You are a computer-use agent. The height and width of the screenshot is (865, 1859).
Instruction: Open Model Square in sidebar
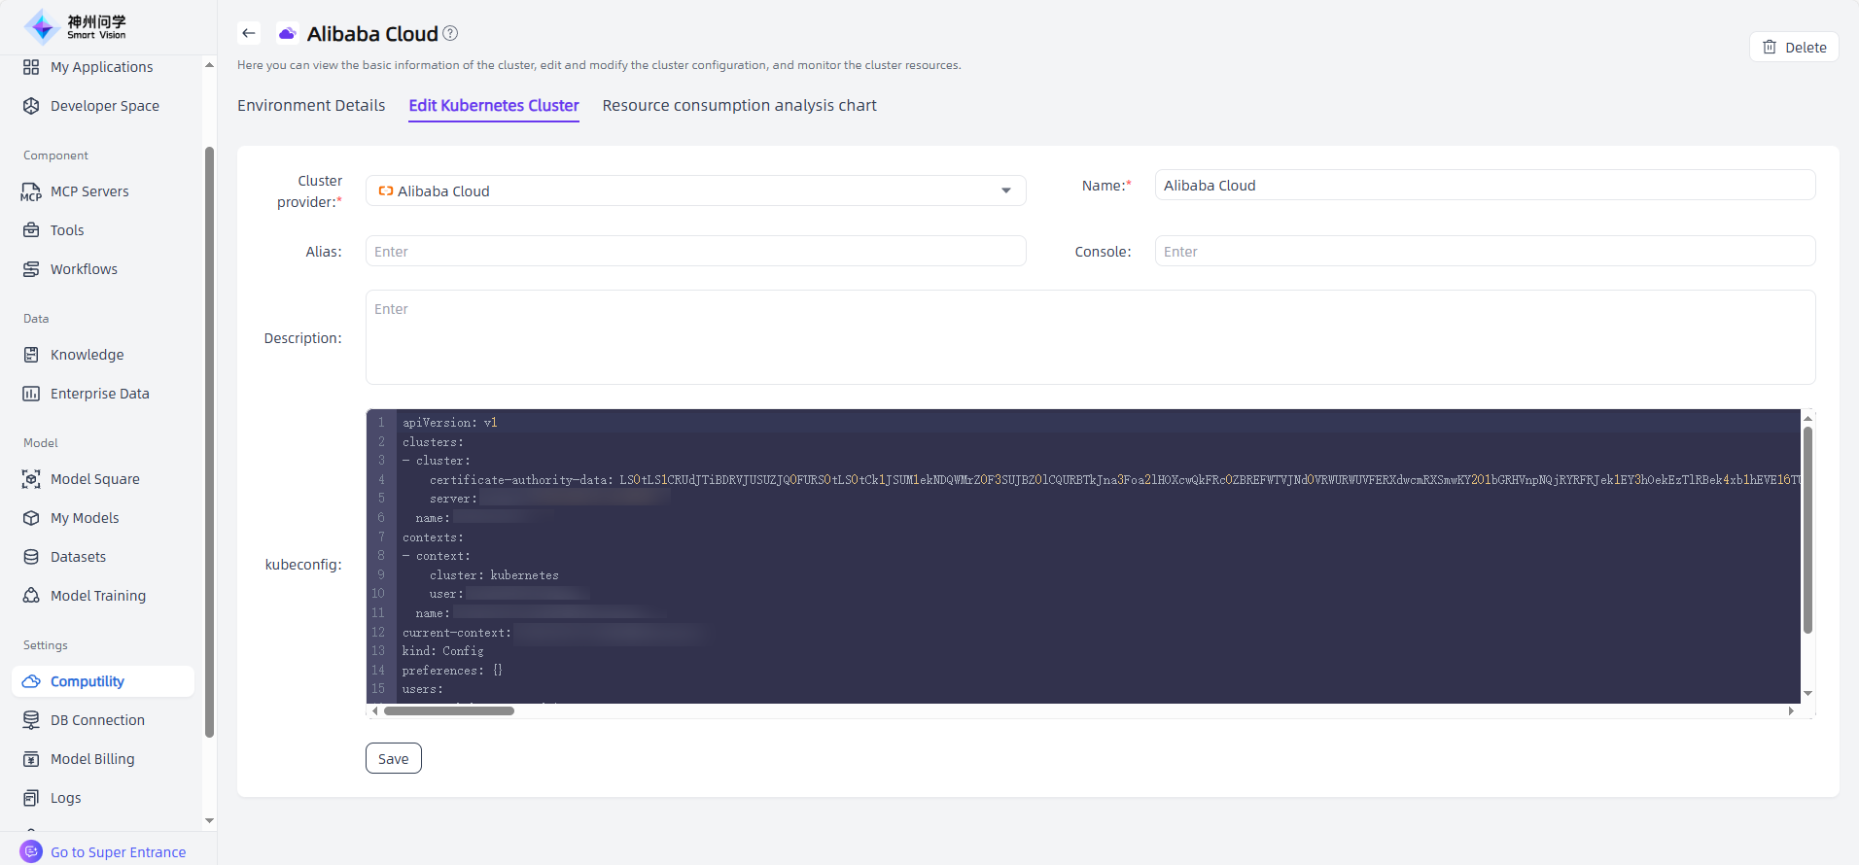[x=94, y=479]
